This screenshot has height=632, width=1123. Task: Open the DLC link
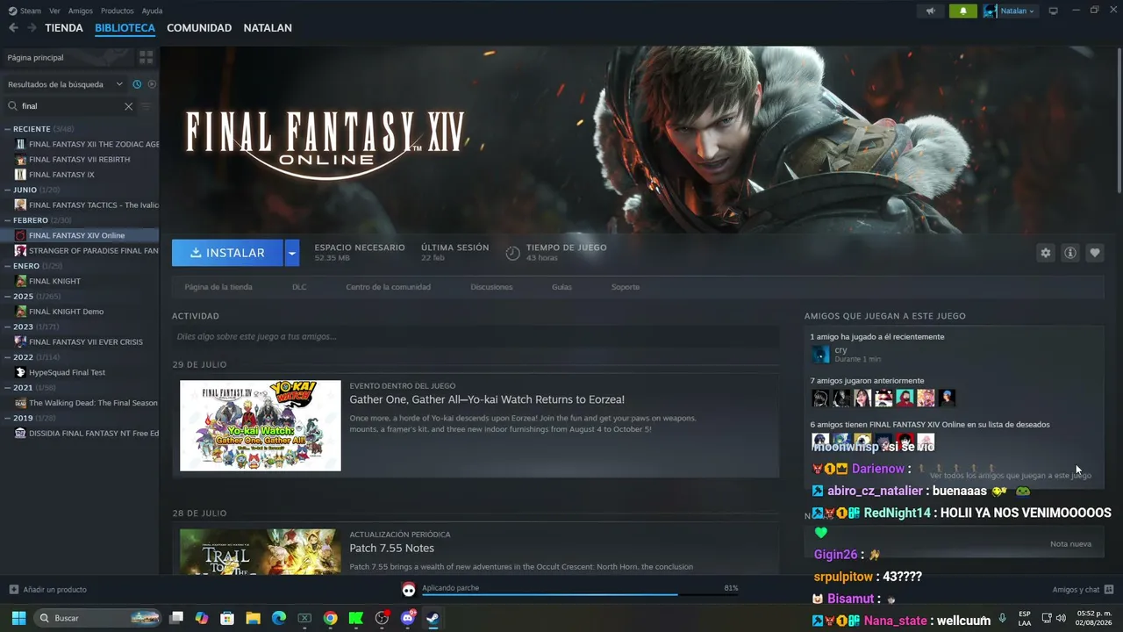point(299,287)
